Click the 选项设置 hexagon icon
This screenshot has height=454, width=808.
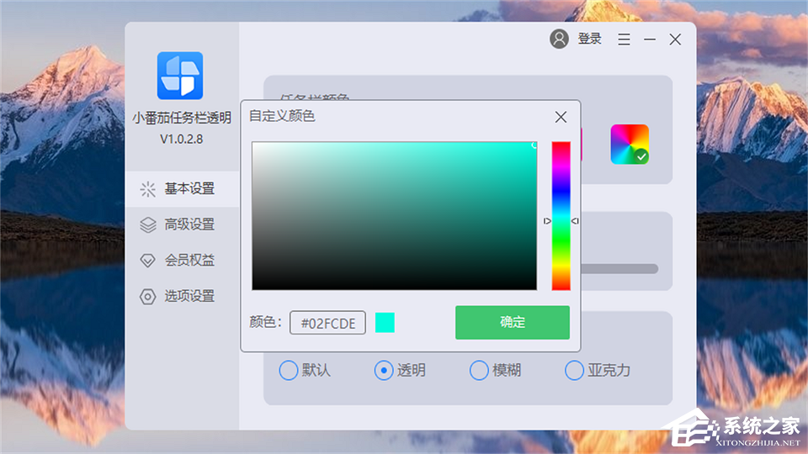147,297
